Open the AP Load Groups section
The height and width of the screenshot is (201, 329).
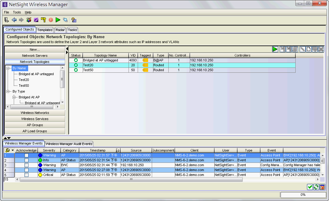35,131
